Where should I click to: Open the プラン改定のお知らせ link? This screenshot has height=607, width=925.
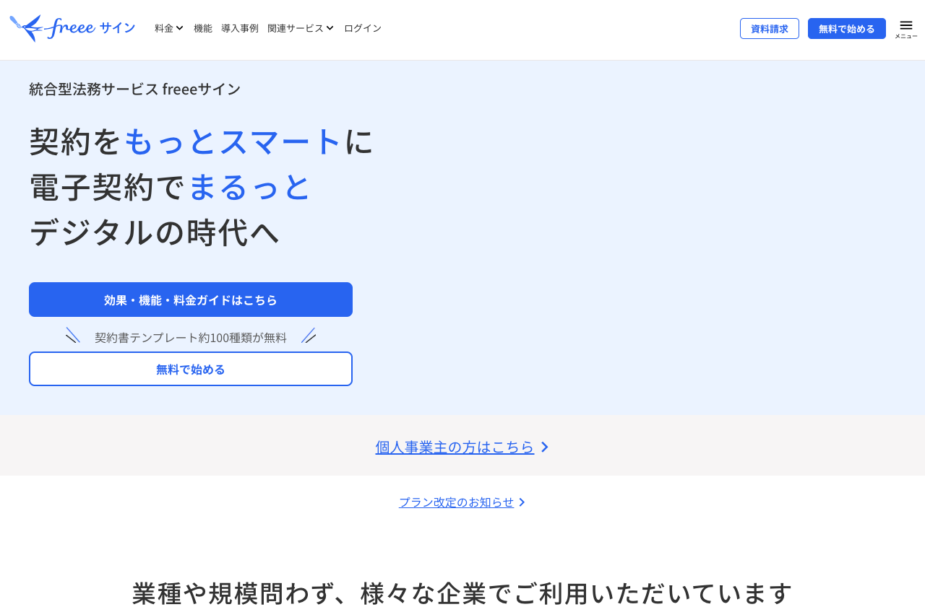pos(456,502)
